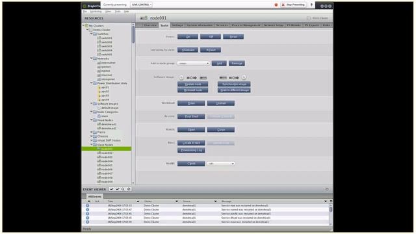Switch to the Overview tab
The image size is (416, 234).
(149, 25)
